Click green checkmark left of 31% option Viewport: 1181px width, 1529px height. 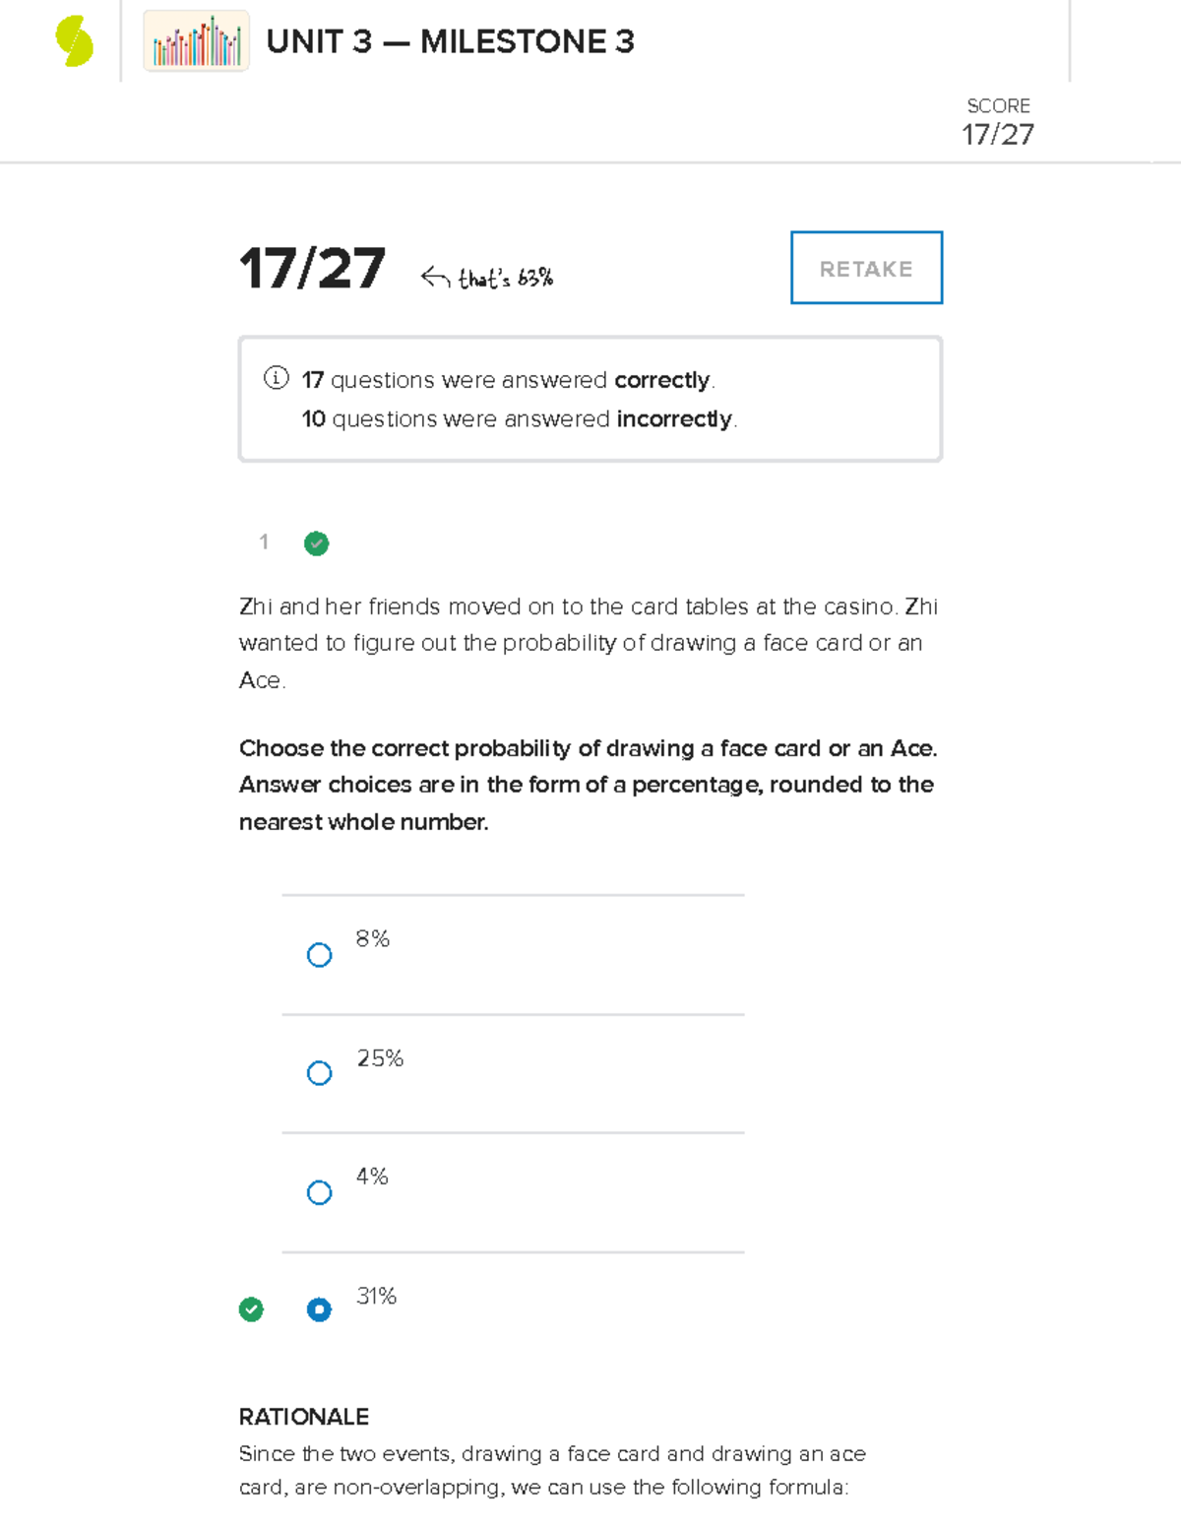pyautogui.click(x=251, y=1309)
